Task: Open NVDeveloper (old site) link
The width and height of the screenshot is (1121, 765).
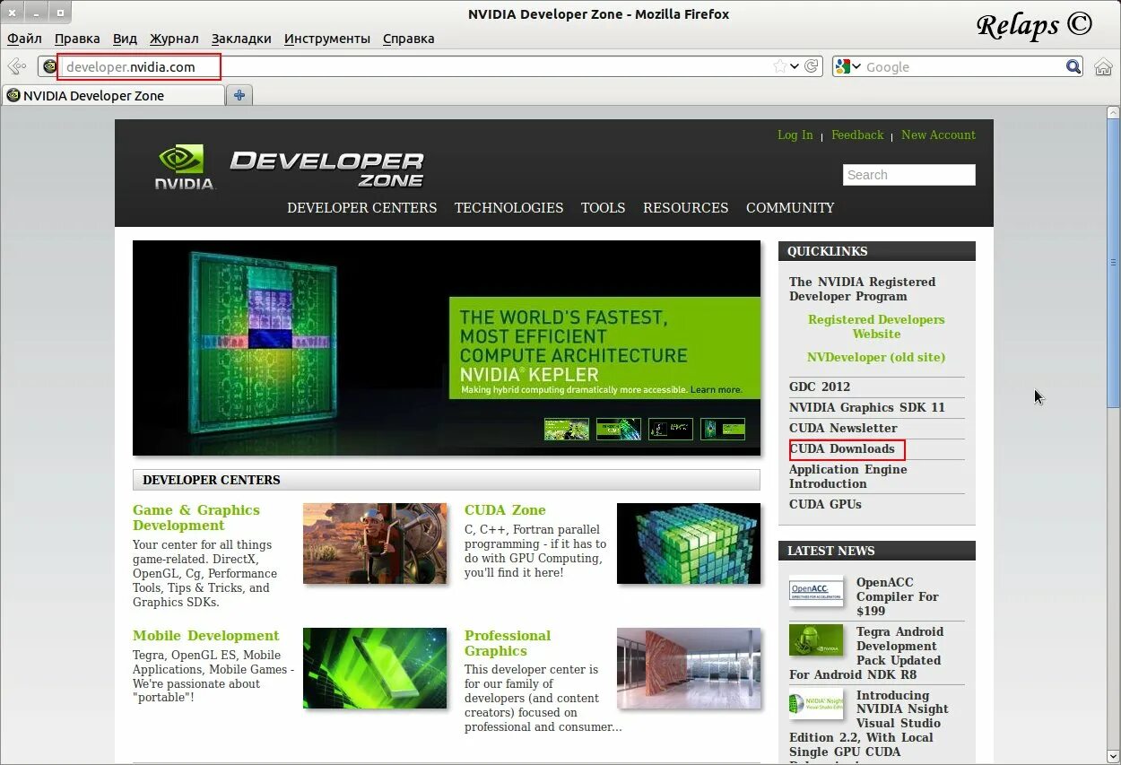Action: (x=876, y=357)
